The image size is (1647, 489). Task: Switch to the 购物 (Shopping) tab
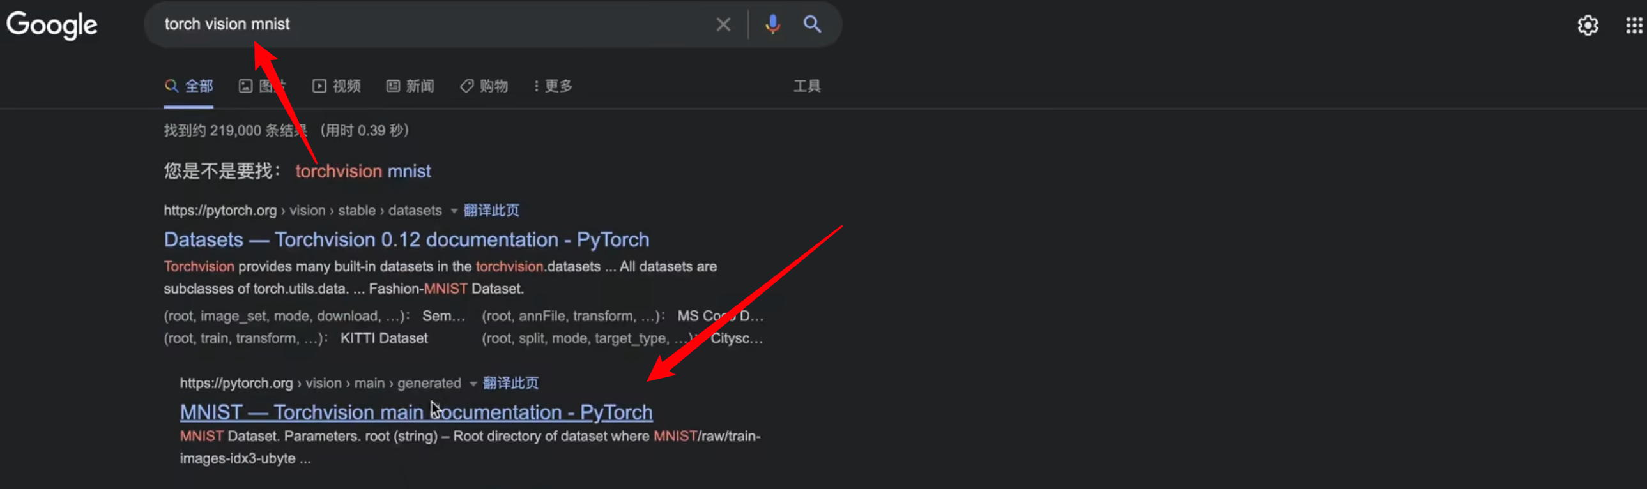[484, 86]
